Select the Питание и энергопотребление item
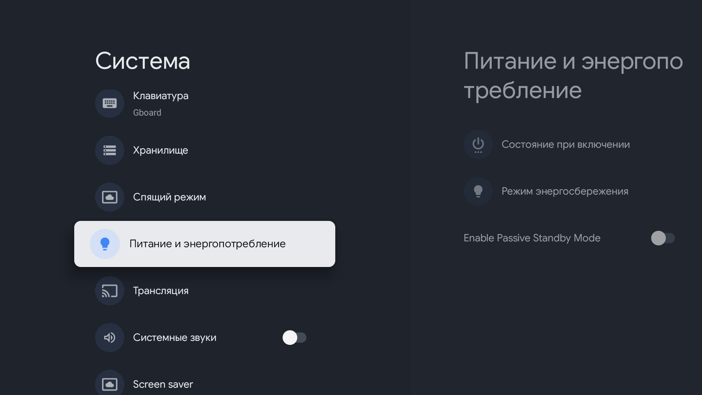 [207, 244]
